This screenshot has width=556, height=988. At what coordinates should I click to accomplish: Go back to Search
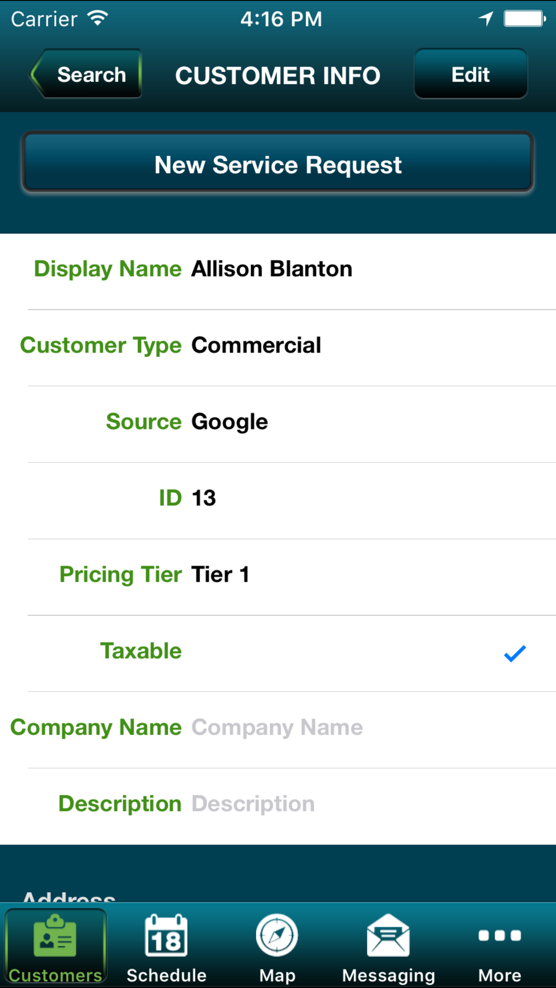click(87, 74)
